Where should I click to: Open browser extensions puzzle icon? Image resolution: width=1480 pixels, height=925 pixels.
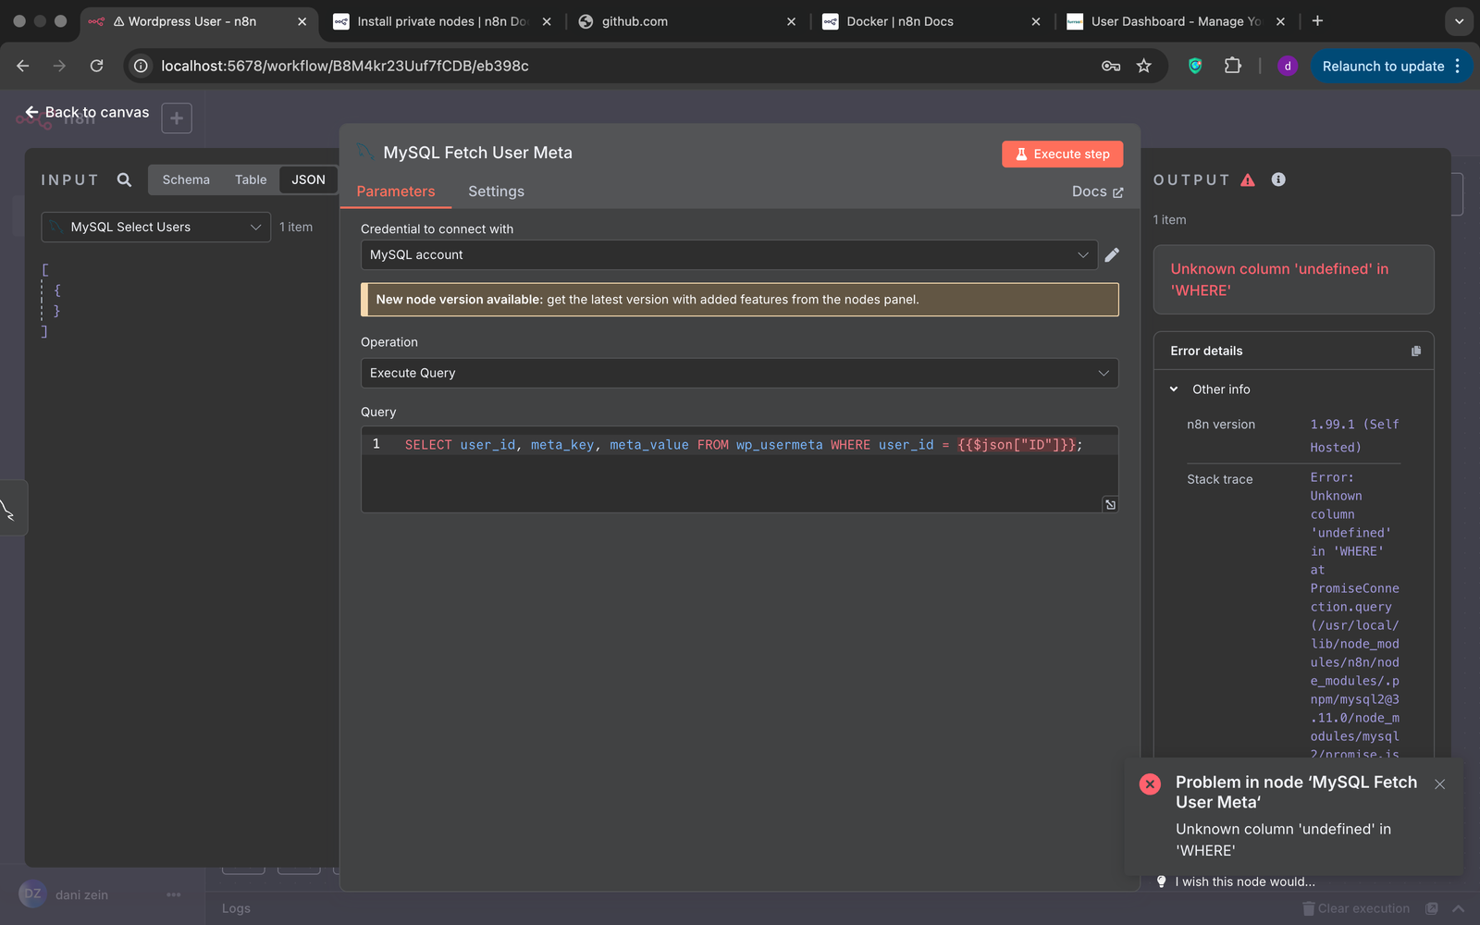tap(1232, 66)
